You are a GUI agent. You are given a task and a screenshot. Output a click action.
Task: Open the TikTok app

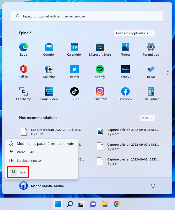click(75, 94)
